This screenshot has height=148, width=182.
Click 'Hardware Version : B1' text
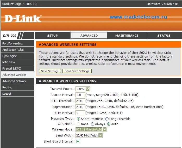(x=162, y=4)
